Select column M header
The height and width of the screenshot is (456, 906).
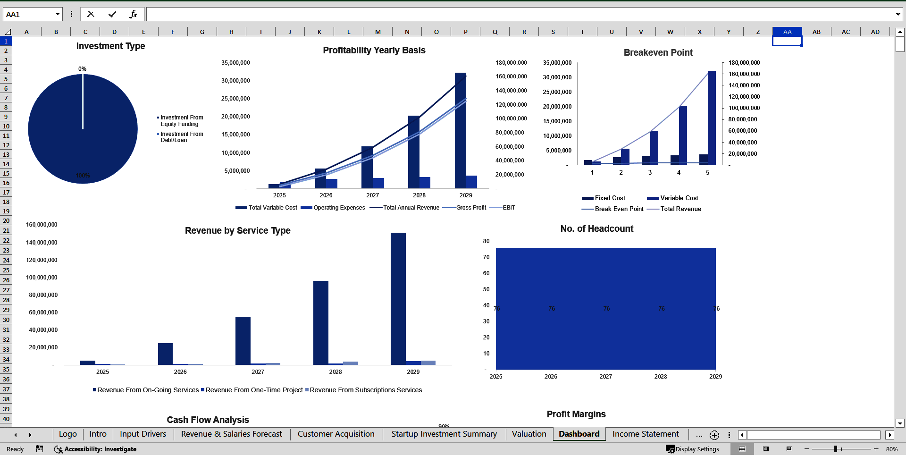377,32
